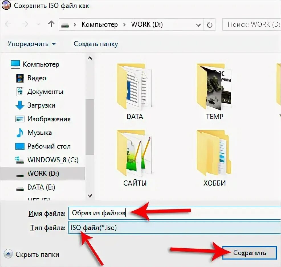The height and width of the screenshot is (267, 281).
Task: Select the САЙТЫ folder thumbnail
Action: pyautogui.click(x=135, y=153)
